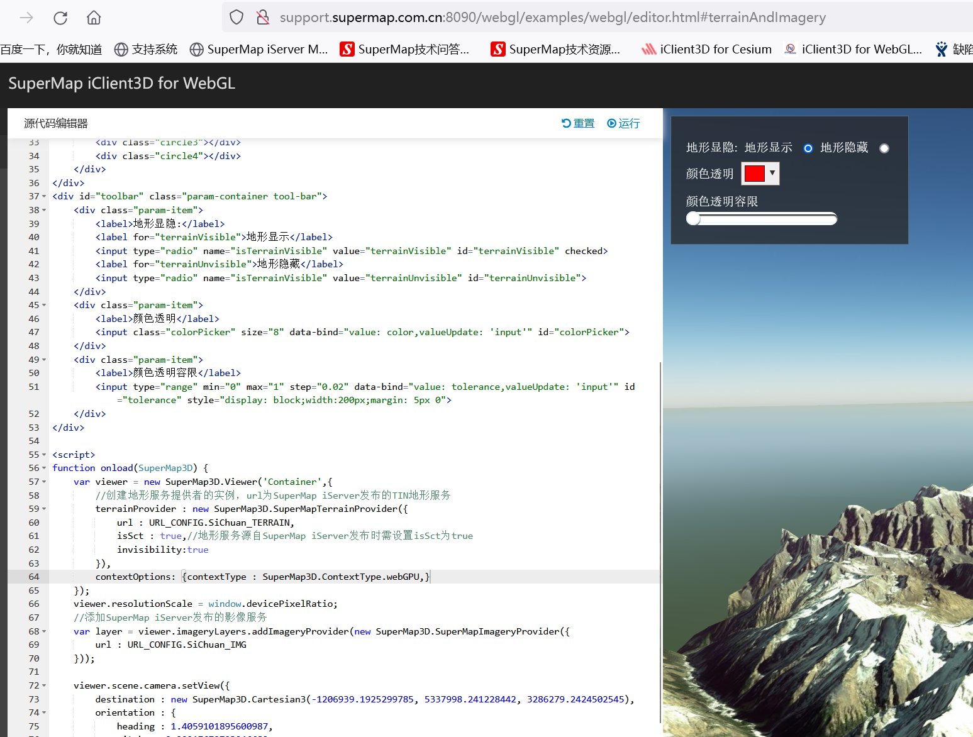
Task: Collapse code fold arrow at line 68
Action: (x=44, y=631)
